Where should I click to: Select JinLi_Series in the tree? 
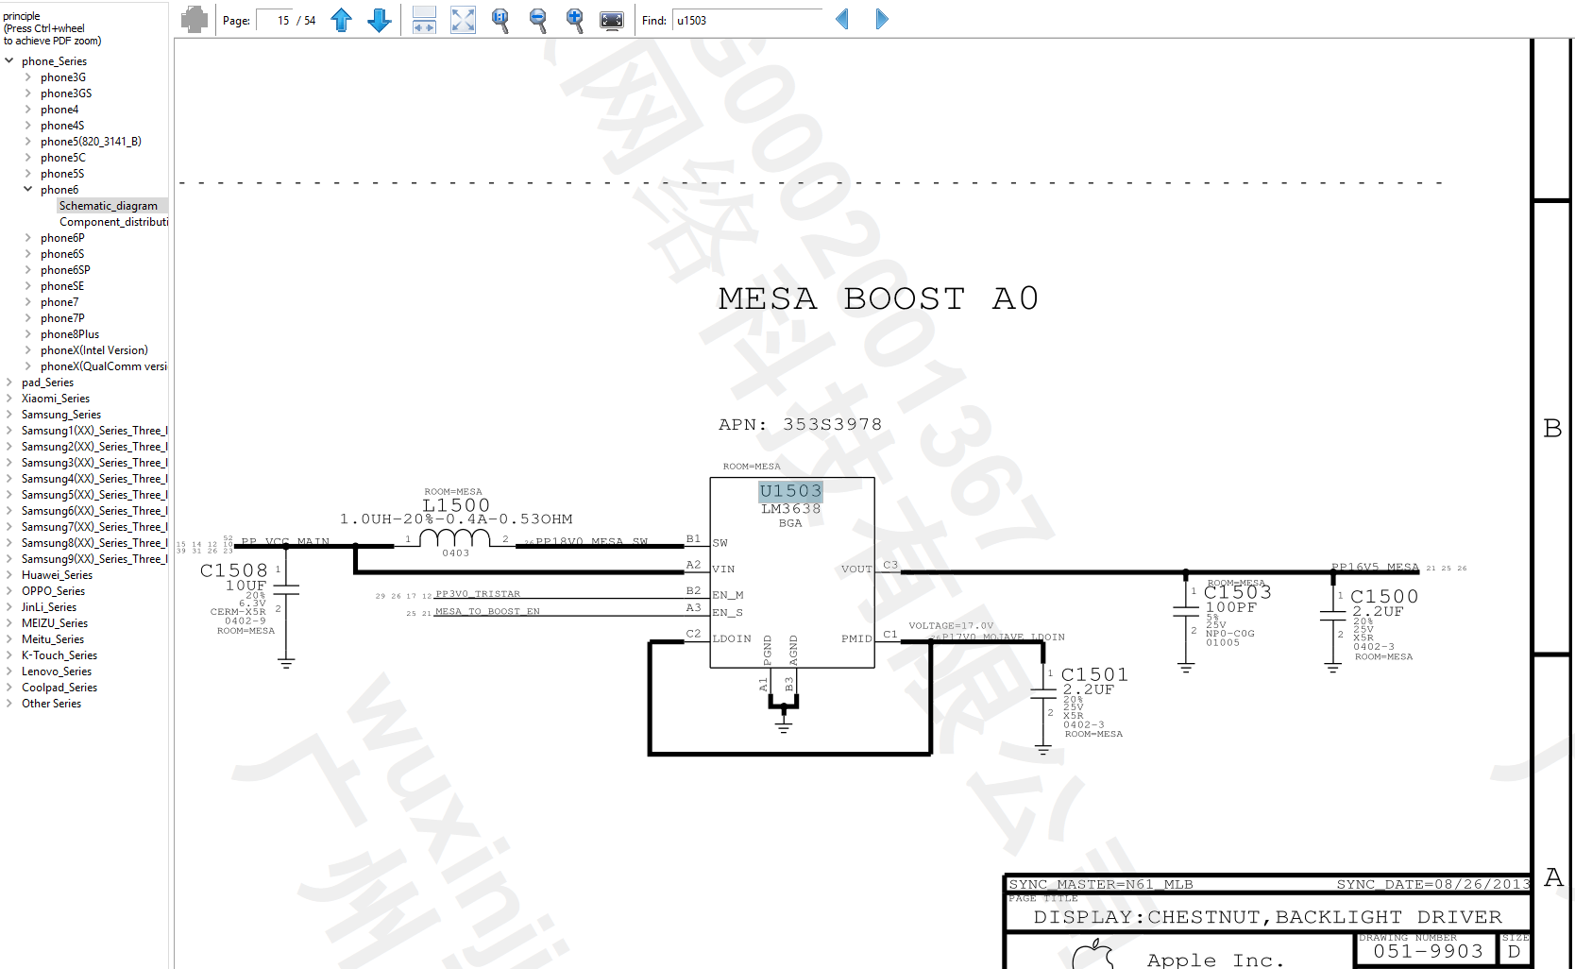tap(49, 607)
